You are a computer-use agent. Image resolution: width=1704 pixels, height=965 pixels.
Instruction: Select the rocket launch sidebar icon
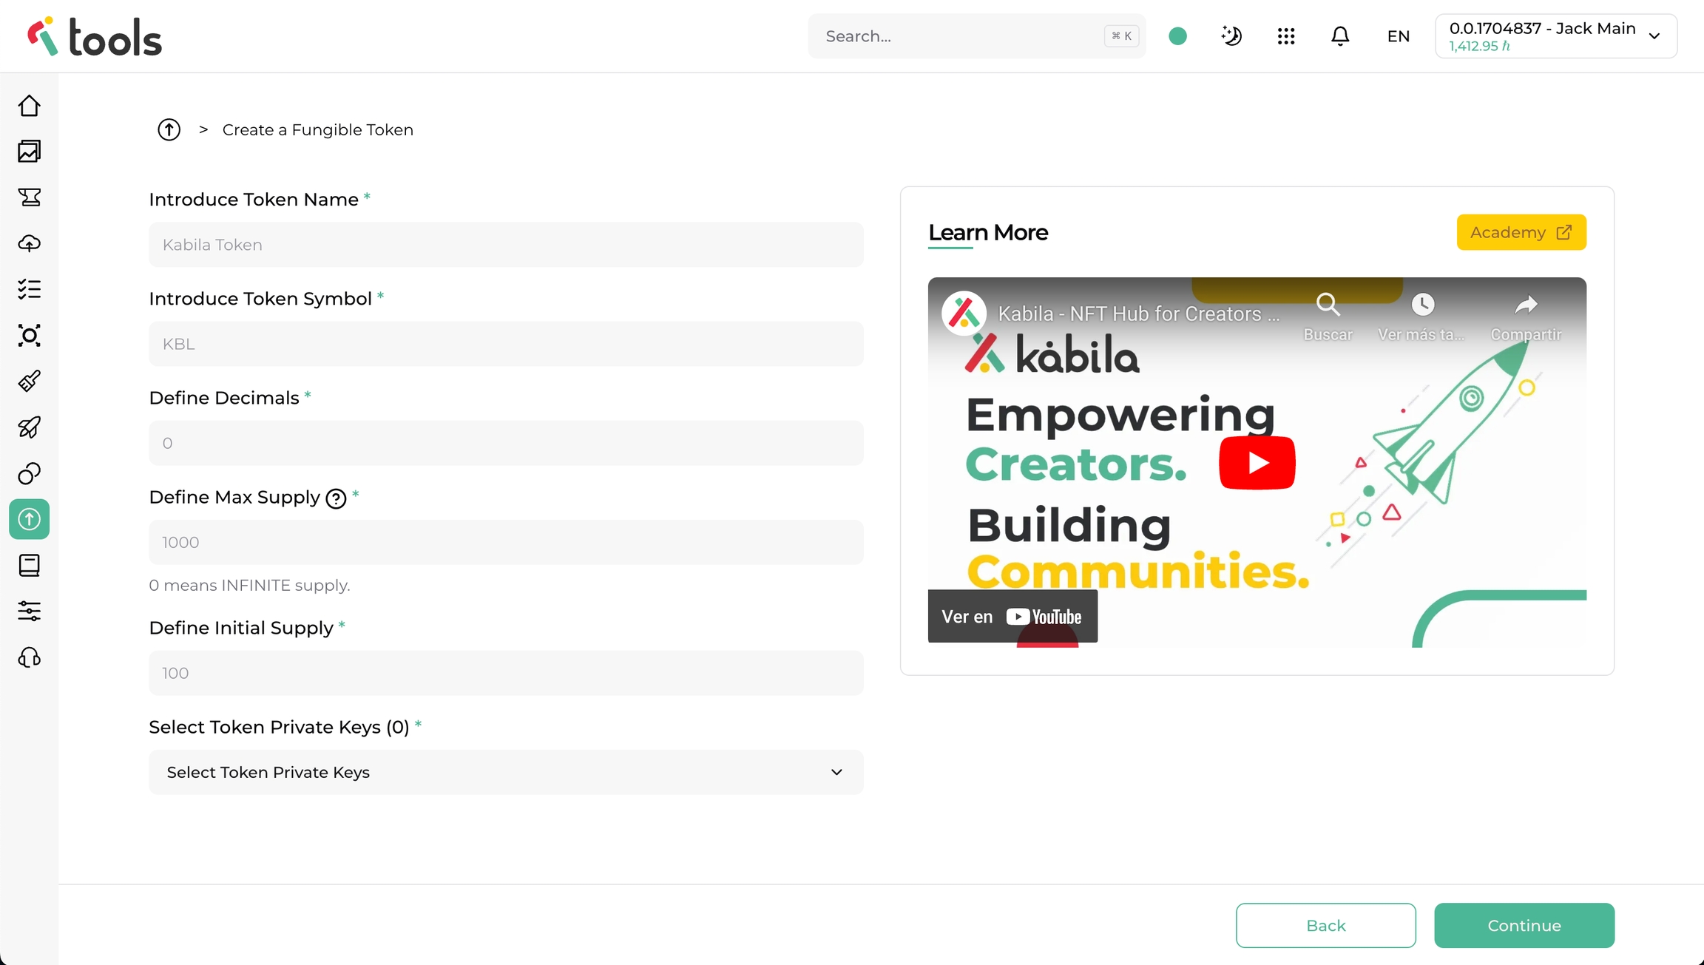coord(29,427)
